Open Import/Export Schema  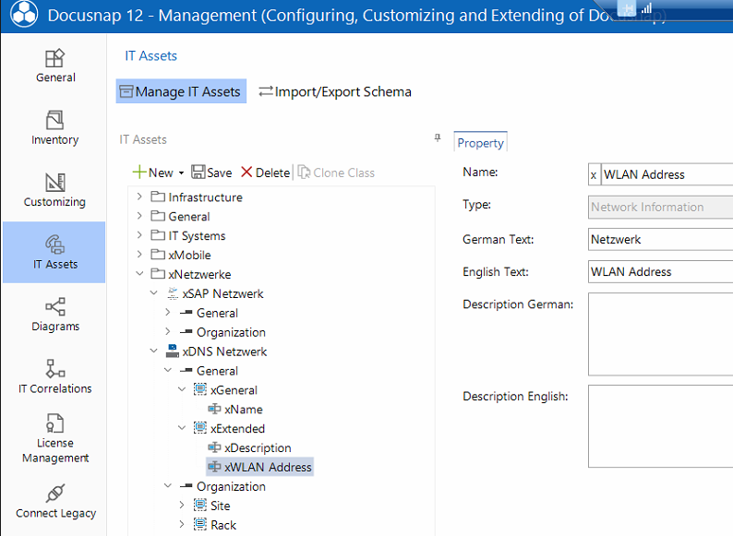pyautogui.click(x=334, y=91)
